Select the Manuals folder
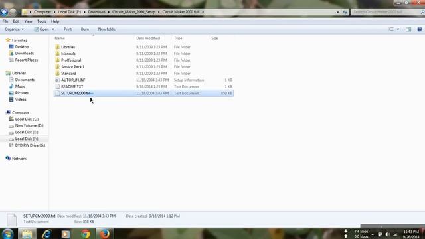Image resolution: width=425 pixels, height=239 pixels. [x=68, y=54]
